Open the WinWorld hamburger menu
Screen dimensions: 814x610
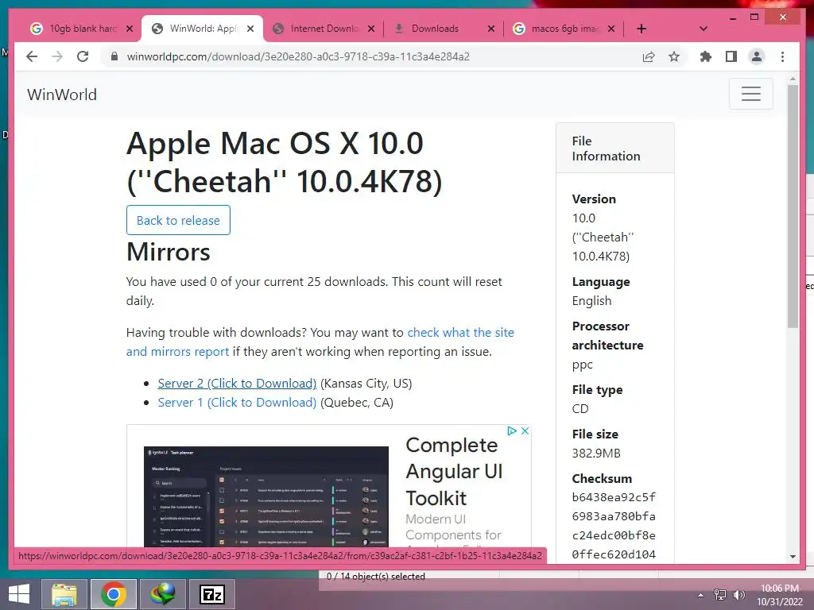point(750,94)
